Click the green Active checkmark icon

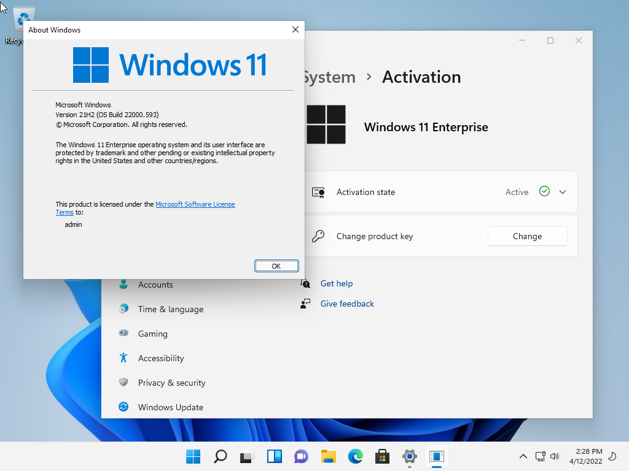[544, 191]
